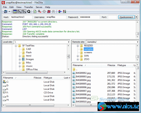The width and height of the screenshot is (141, 113).
Task: Cancel the current operation icon
Action: tap(44, 12)
